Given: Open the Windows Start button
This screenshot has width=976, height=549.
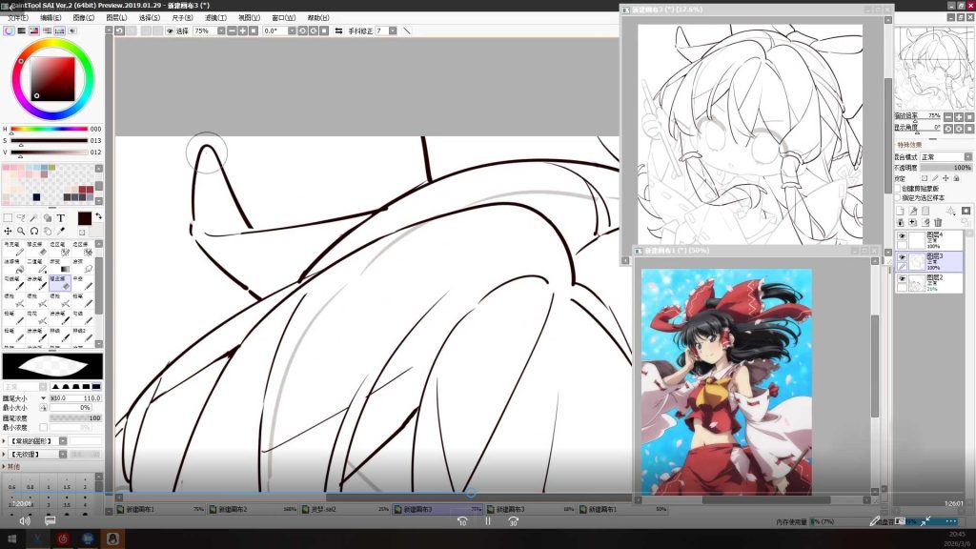Looking at the screenshot, I should pyautogui.click(x=11, y=539).
